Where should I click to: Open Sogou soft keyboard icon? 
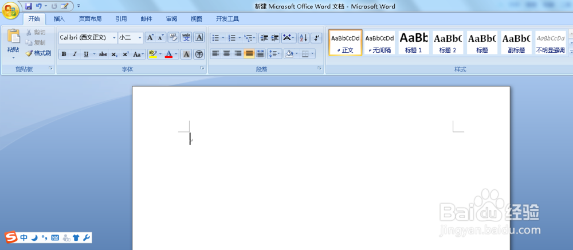[x=55, y=238]
